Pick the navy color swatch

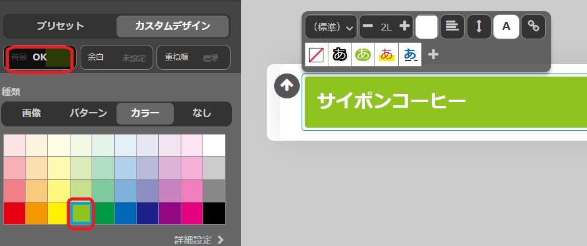148,214
